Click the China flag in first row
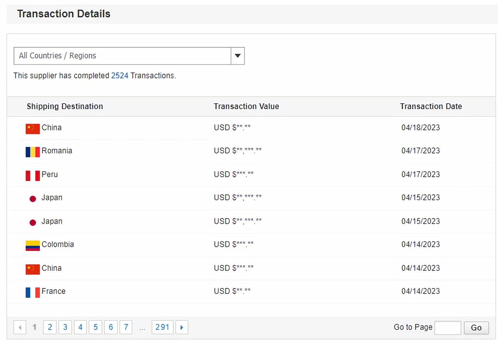498x342 pixels. (33, 129)
